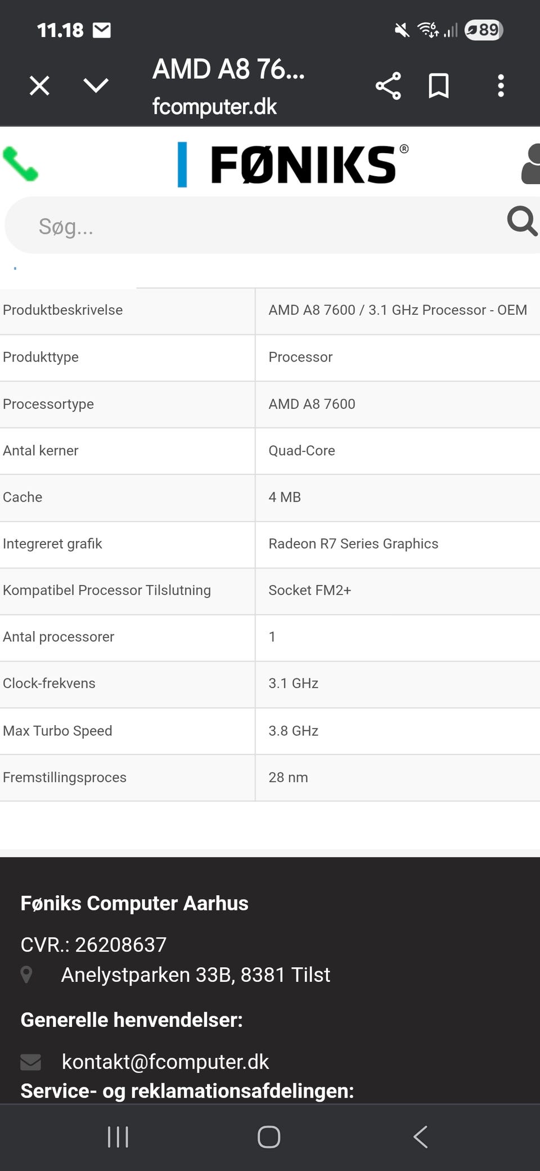Tap the kontakt@fcomputer.dk email link
540x1171 pixels.
click(165, 1061)
